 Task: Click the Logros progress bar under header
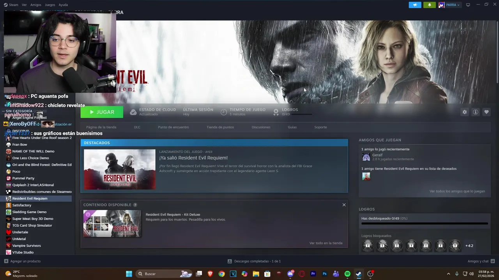[302, 114]
